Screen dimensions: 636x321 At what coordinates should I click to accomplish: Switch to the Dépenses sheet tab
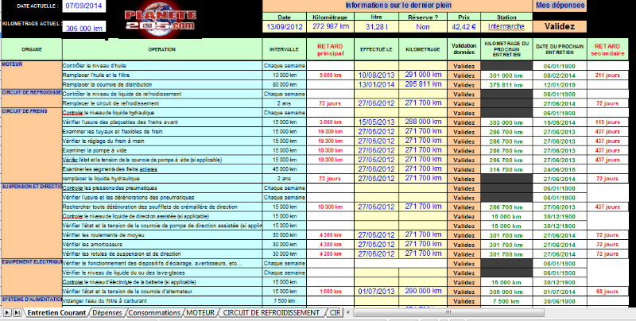tap(106, 314)
